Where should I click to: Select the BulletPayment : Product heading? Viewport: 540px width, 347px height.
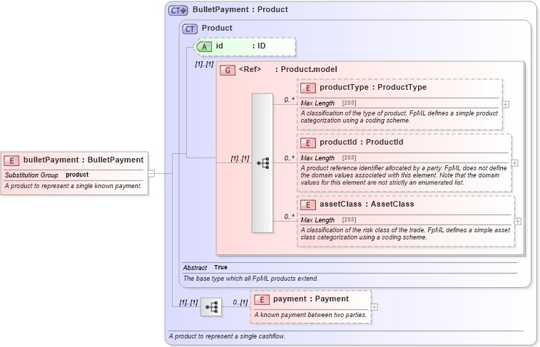click(x=240, y=10)
